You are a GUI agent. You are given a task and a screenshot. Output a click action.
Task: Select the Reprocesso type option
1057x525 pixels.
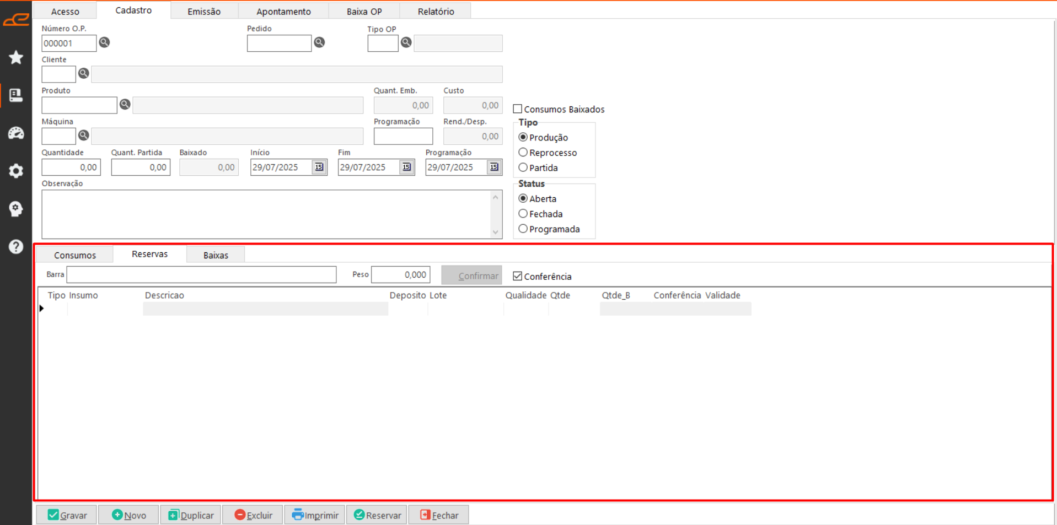point(523,153)
